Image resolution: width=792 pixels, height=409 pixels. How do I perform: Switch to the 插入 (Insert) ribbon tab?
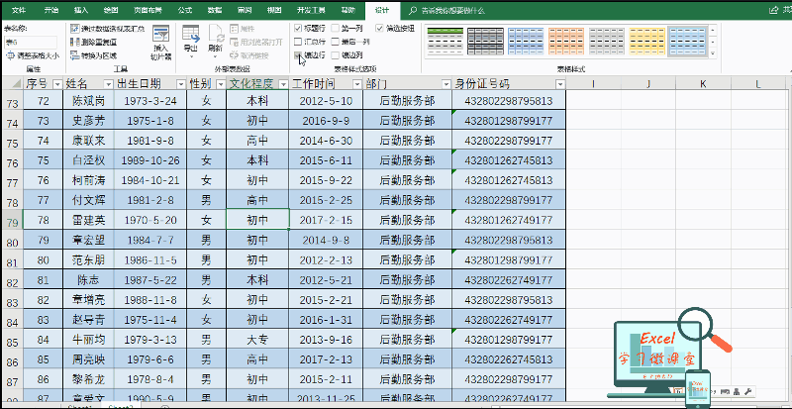(x=81, y=10)
